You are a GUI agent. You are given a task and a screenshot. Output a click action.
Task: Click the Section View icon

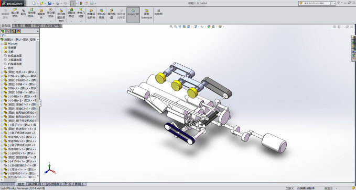[x=184, y=27]
